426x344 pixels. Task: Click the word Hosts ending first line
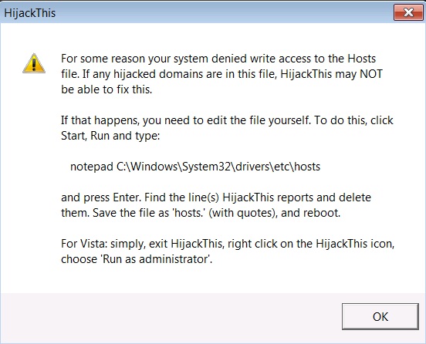point(362,59)
